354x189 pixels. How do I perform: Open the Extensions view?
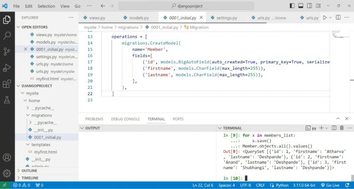tap(7, 83)
